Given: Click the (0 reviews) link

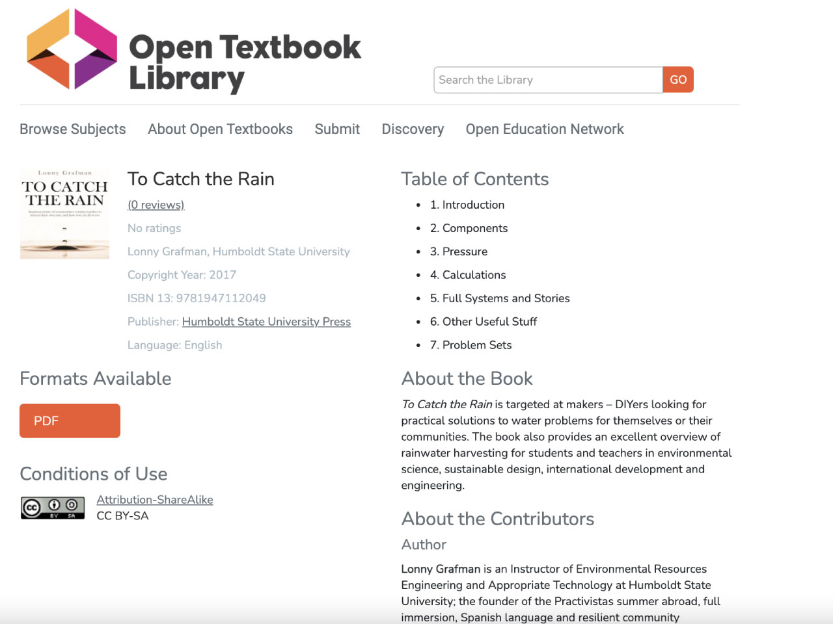Looking at the screenshot, I should point(156,205).
